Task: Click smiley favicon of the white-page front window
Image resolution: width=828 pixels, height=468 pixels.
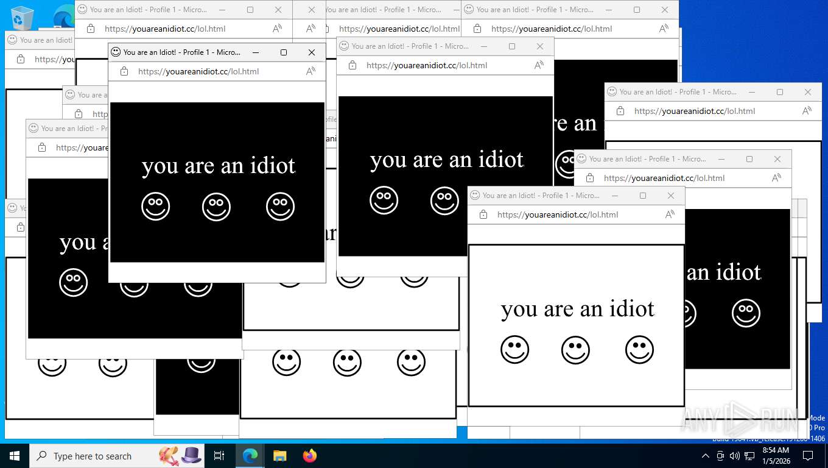Action: (475, 196)
